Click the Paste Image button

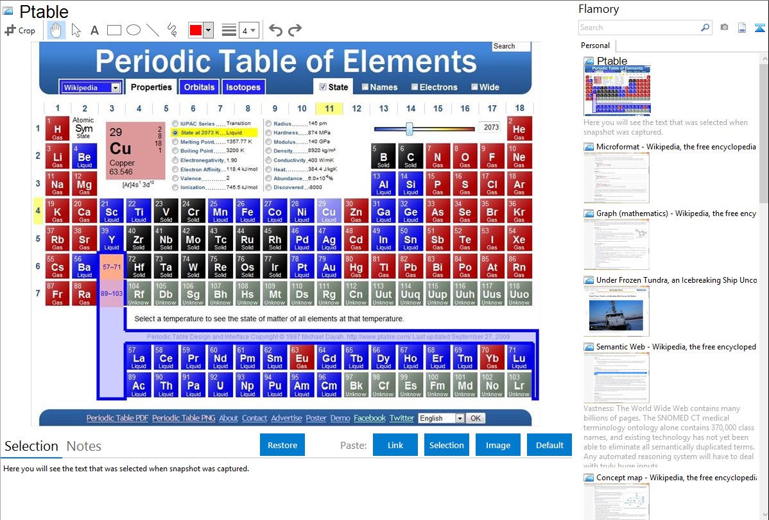[497, 445]
